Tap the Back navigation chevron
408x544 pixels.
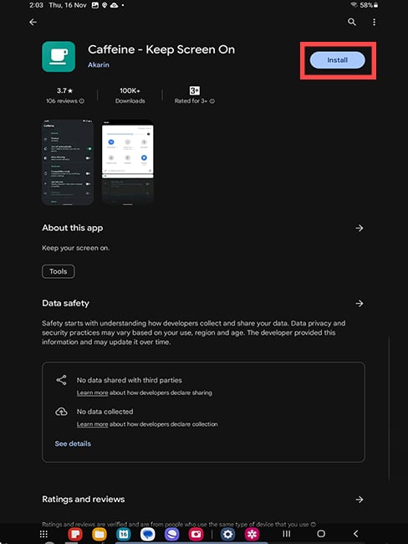coord(355,534)
